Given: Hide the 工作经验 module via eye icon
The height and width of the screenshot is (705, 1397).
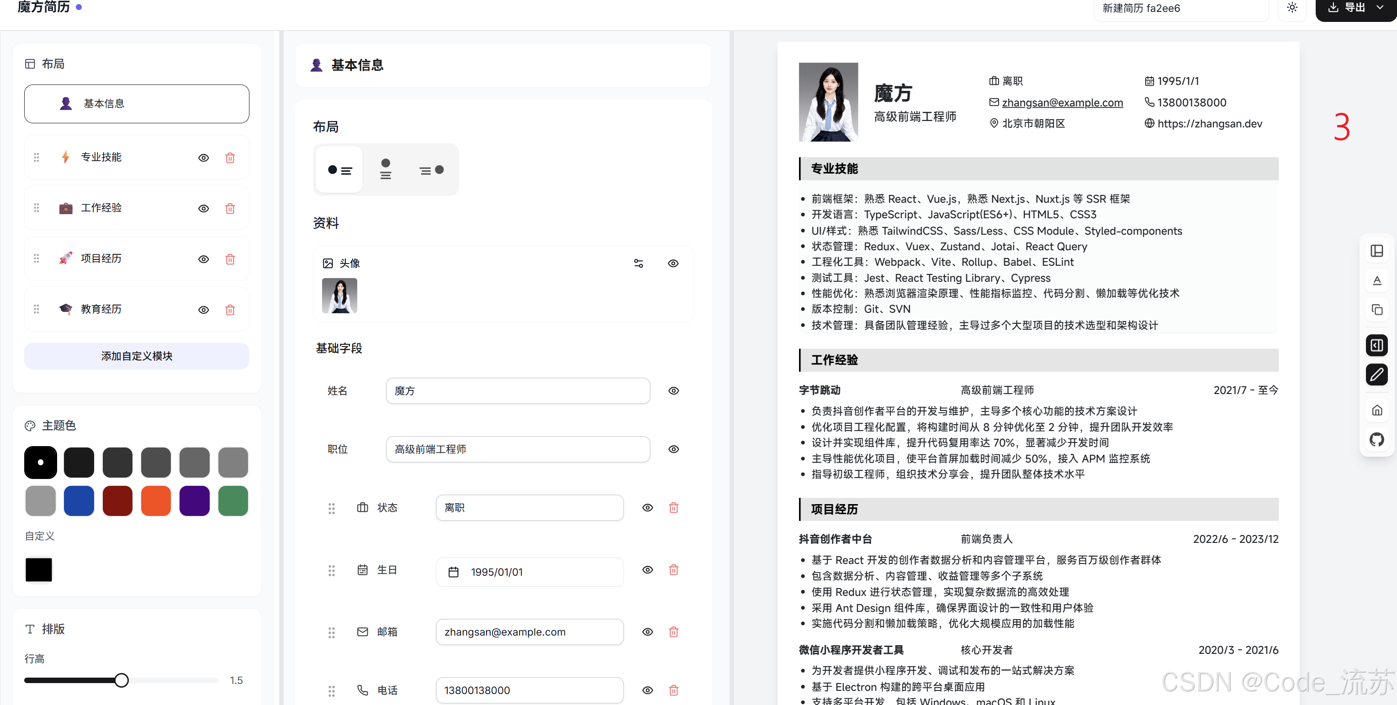Looking at the screenshot, I should (x=203, y=209).
